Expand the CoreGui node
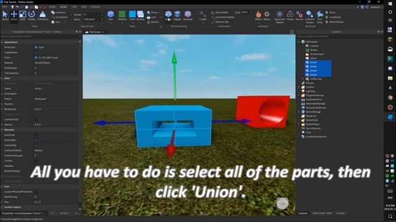Screen dimensions: 396x222 (x=299, y=87)
